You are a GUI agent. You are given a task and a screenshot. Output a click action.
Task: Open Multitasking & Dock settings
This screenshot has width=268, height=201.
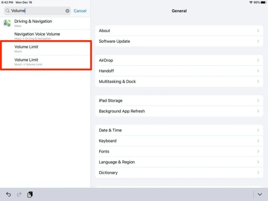click(179, 81)
